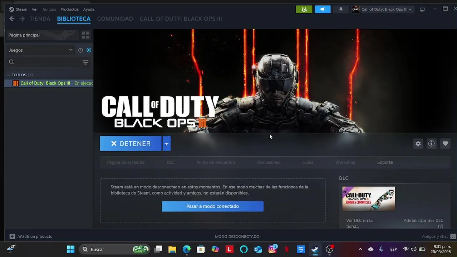Click Pasar a modo conectado
Screen dimensions: 457x257
coord(212,206)
